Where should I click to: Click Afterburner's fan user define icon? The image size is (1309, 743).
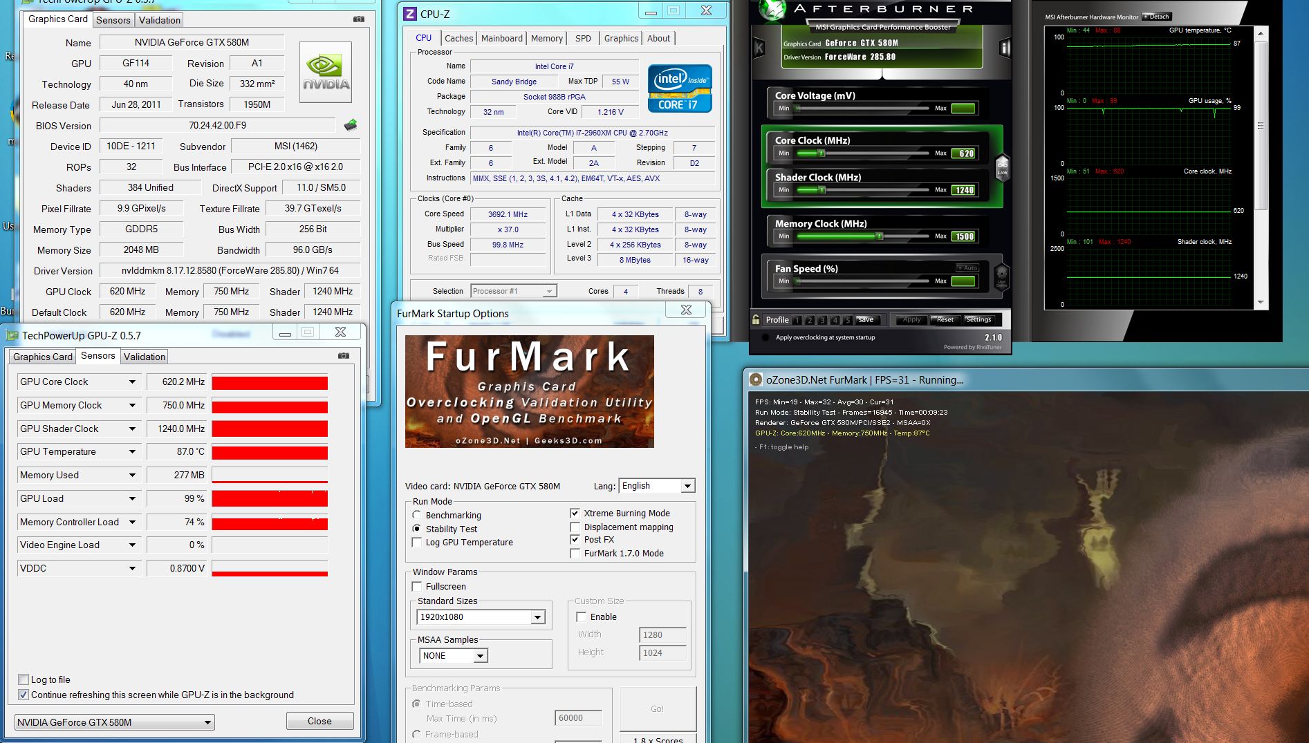pos(1001,276)
